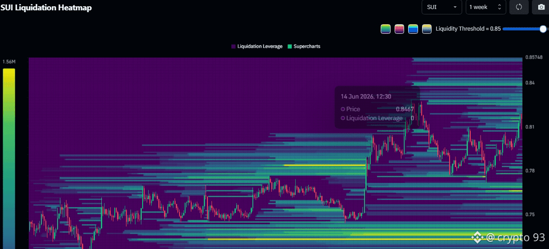Select the grey-yellow color scheme swatch
This screenshot has width=549, height=249.
click(x=427, y=29)
